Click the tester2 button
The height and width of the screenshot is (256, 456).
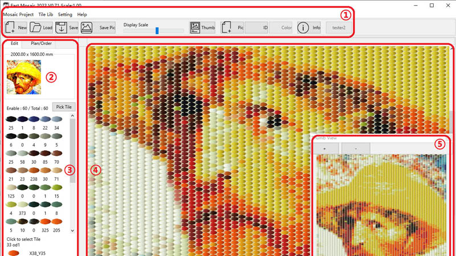tap(339, 27)
